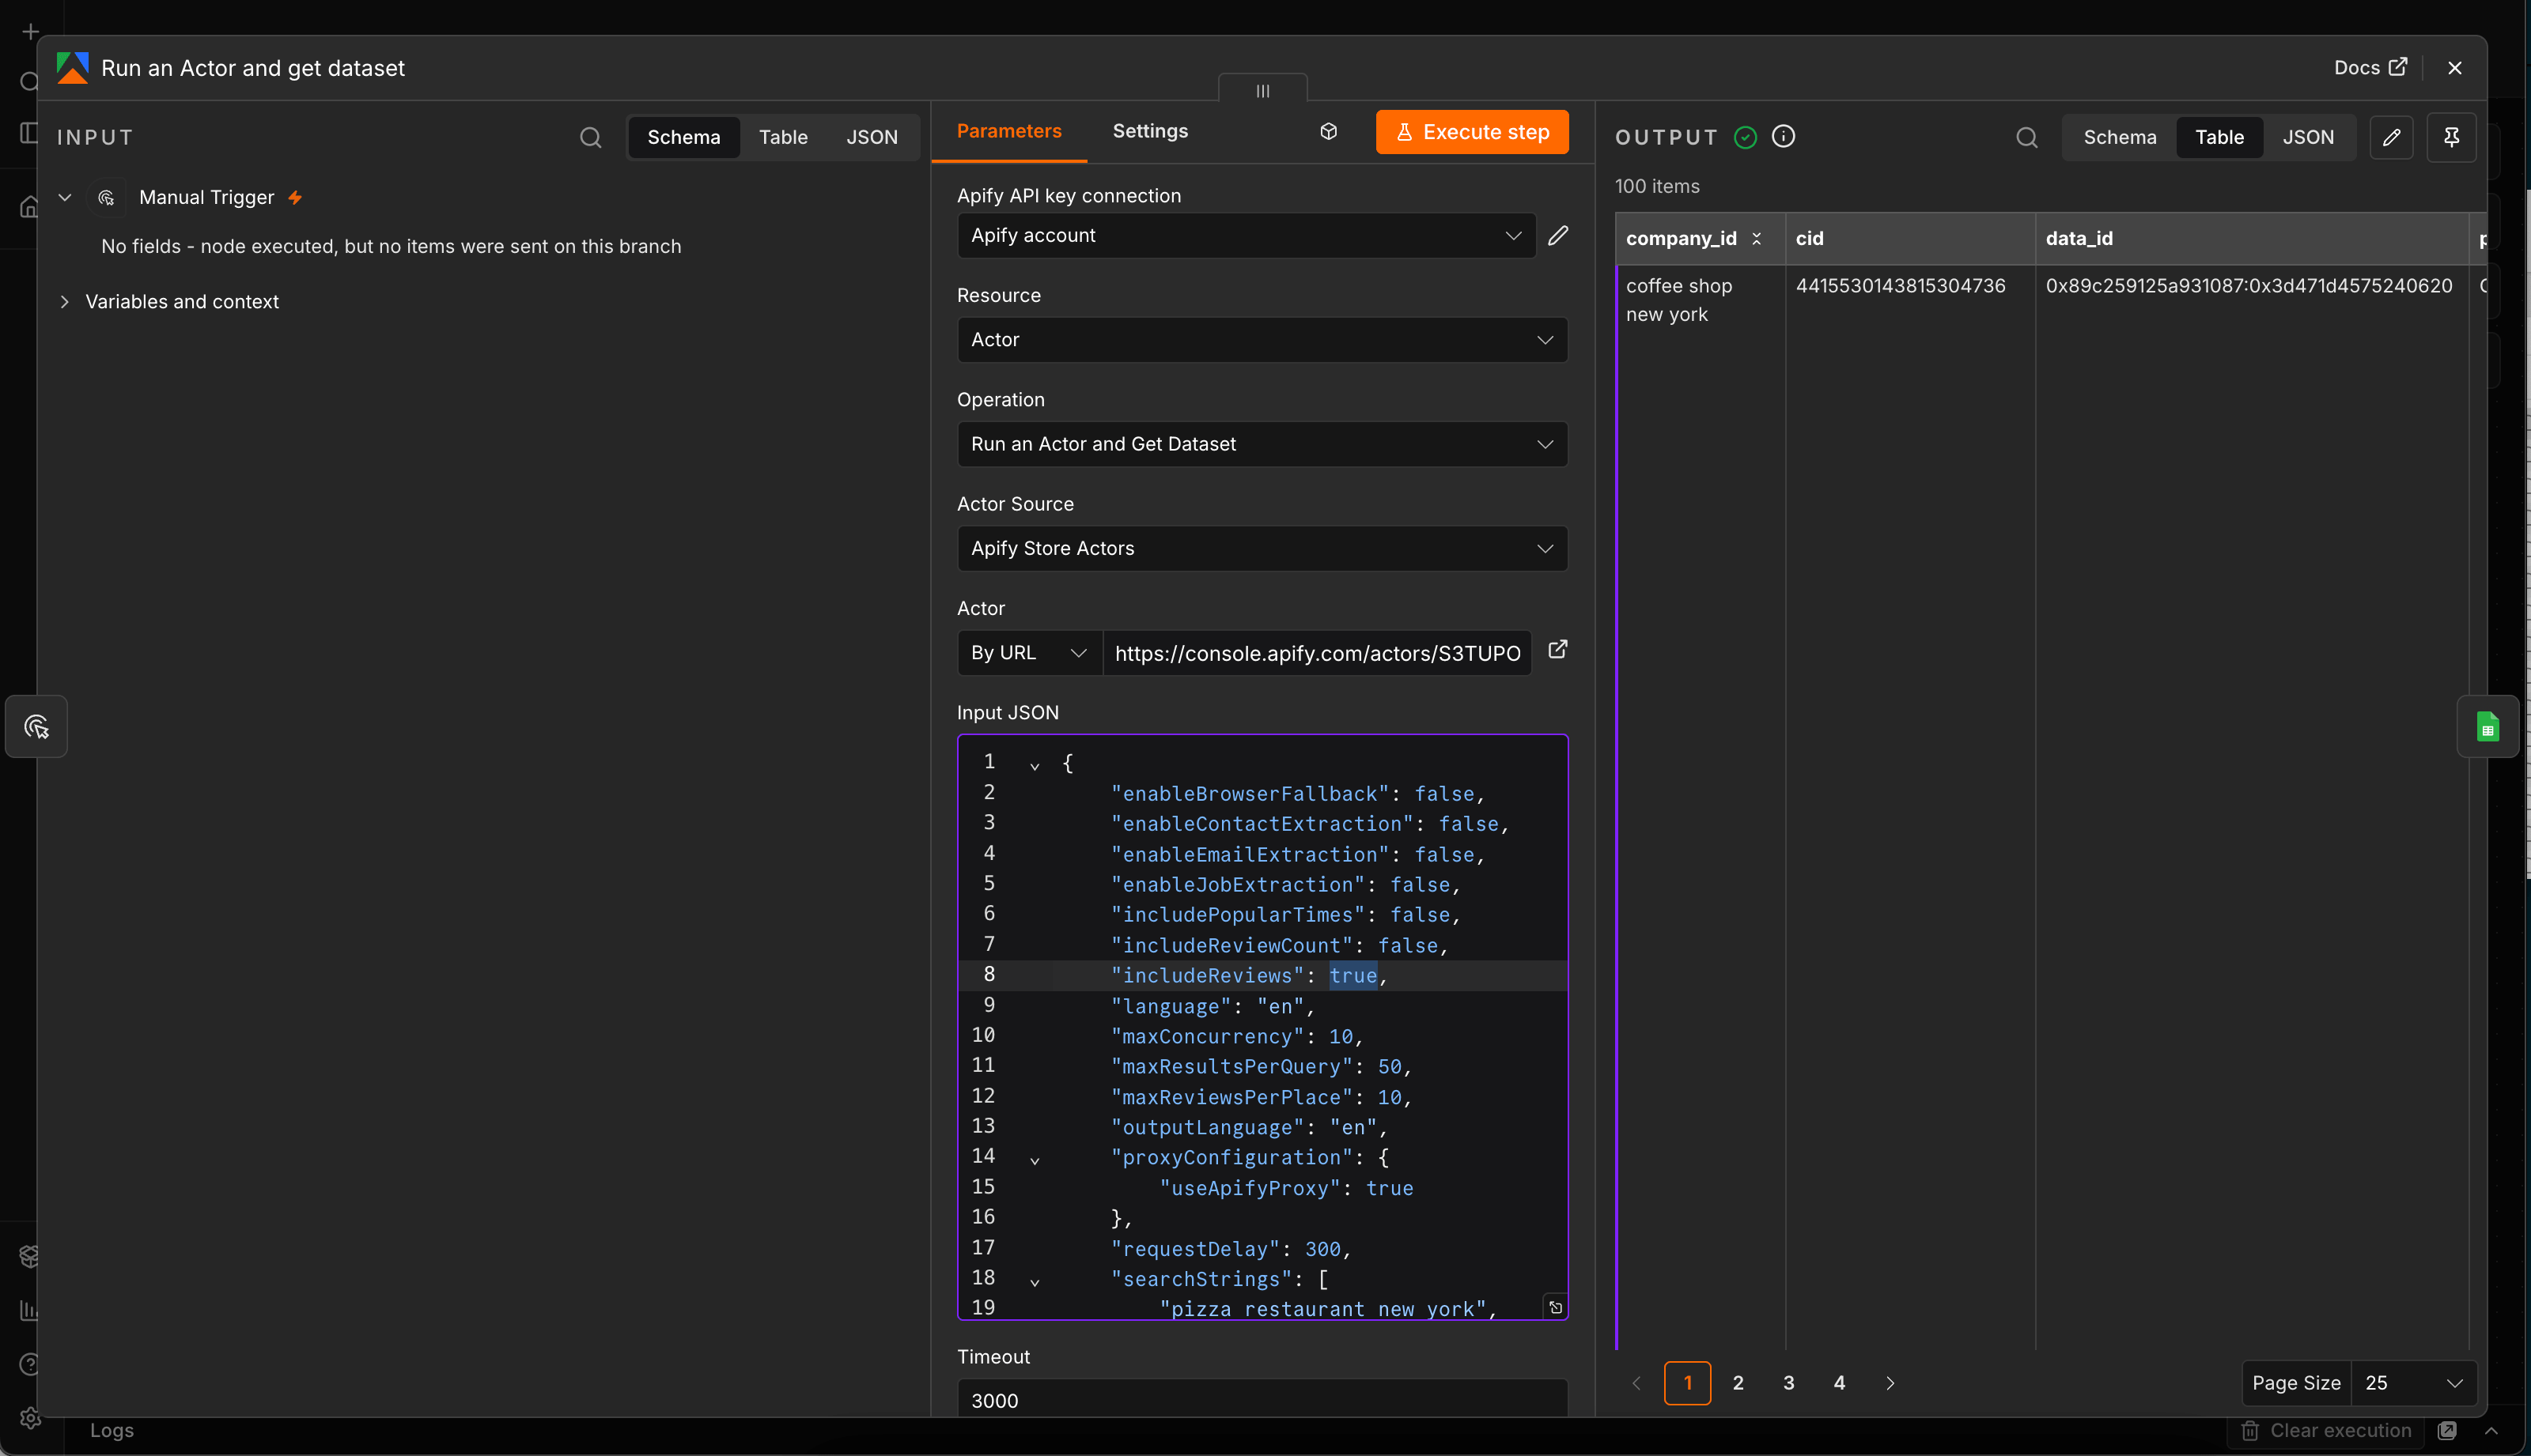Expand logs panel with chevron up
Viewport: 2531px width, 1456px height.
pyautogui.click(x=2491, y=1431)
